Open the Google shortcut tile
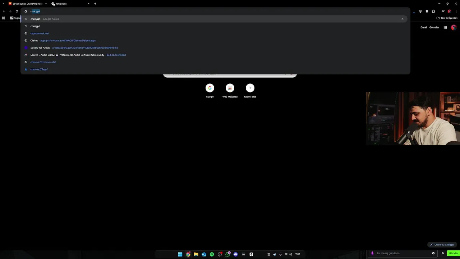Image resolution: width=460 pixels, height=259 pixels. pos(210,90)
